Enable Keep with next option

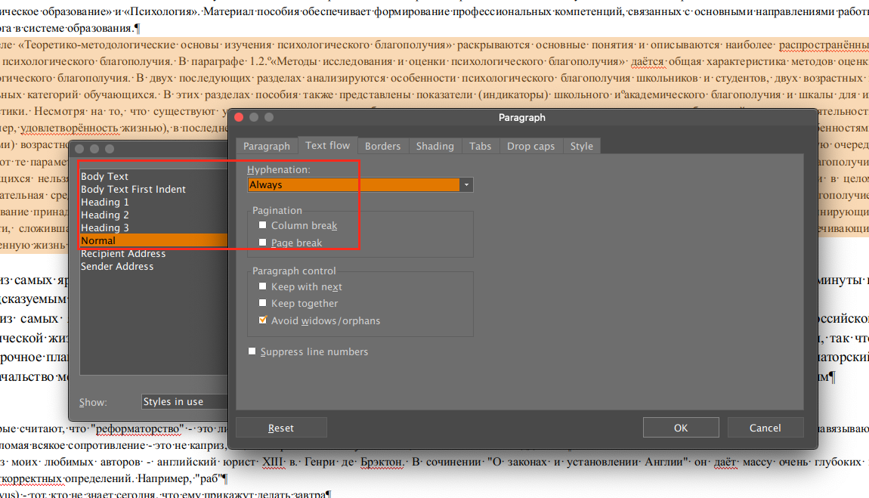click(263, 286)
